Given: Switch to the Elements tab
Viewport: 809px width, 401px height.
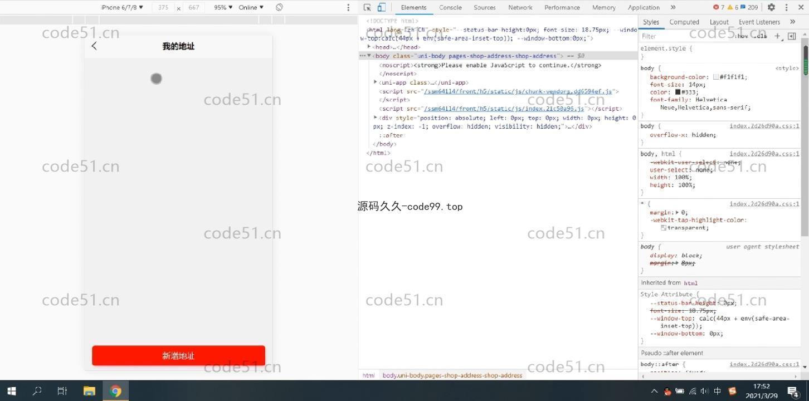Looking at the screenshot, I should coord(413,7).
